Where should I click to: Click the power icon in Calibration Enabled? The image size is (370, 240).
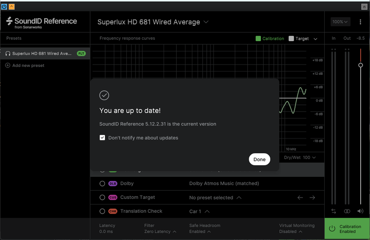coord(332,228)
